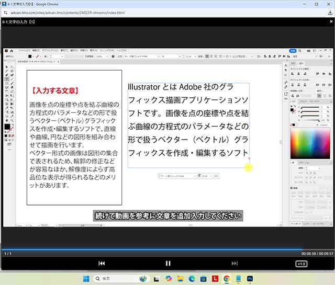Viewport: 335px width, 285px height.
Task: Open the 編集 menu in Illustrator
Action: [x=36, y=51]
